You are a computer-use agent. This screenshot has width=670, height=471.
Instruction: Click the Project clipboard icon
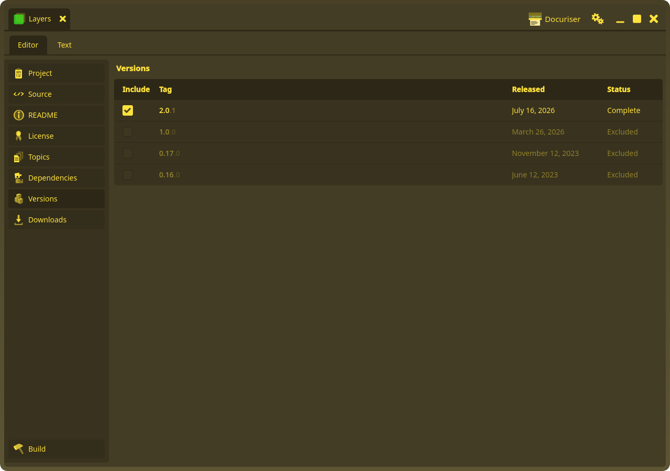tap(19, 73)
